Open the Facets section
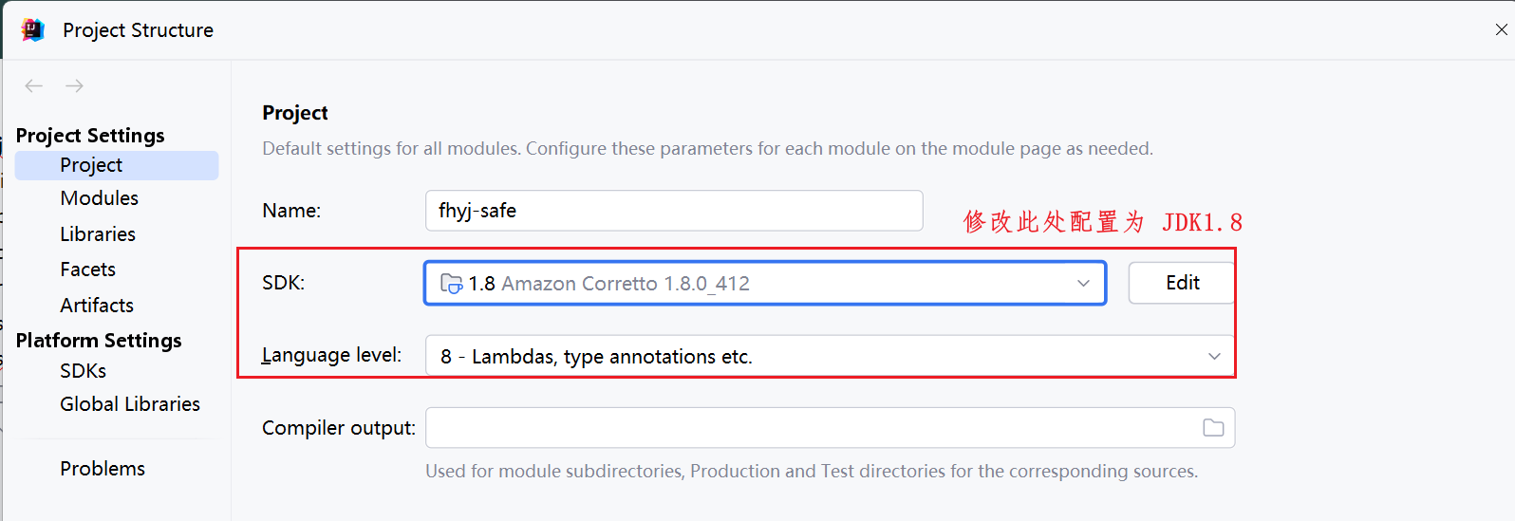 (87, 270)
